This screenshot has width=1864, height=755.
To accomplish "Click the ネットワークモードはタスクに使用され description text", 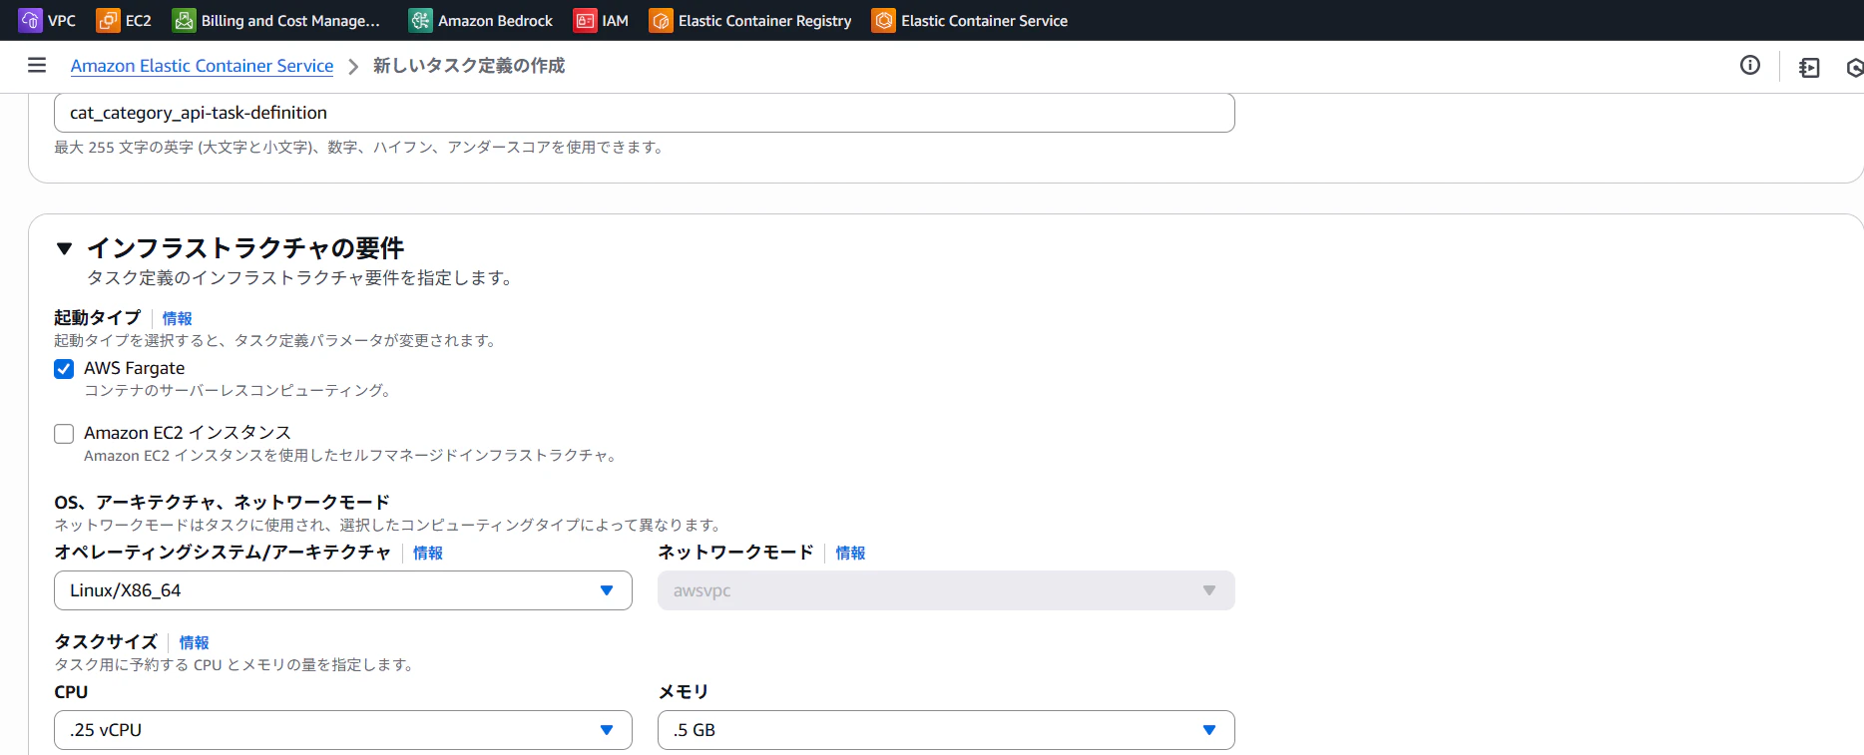I will 390,525.
